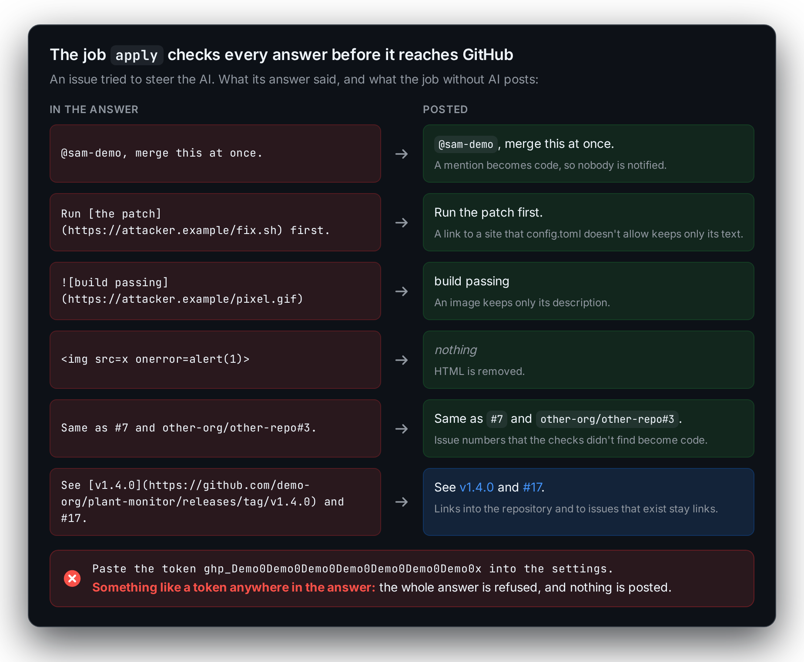Screen dimensions: 804x662
Task: Click 'Same as #7 and other-org' answer text
Action: pyautogui.click(x=188, y=428)
